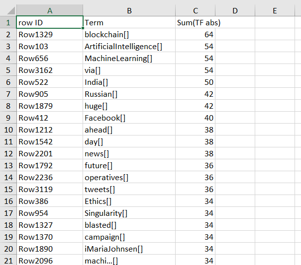Select cell Row3162
Image resolution: width=301 pixels, height=265 pixels.
click(x=50, y=70)
